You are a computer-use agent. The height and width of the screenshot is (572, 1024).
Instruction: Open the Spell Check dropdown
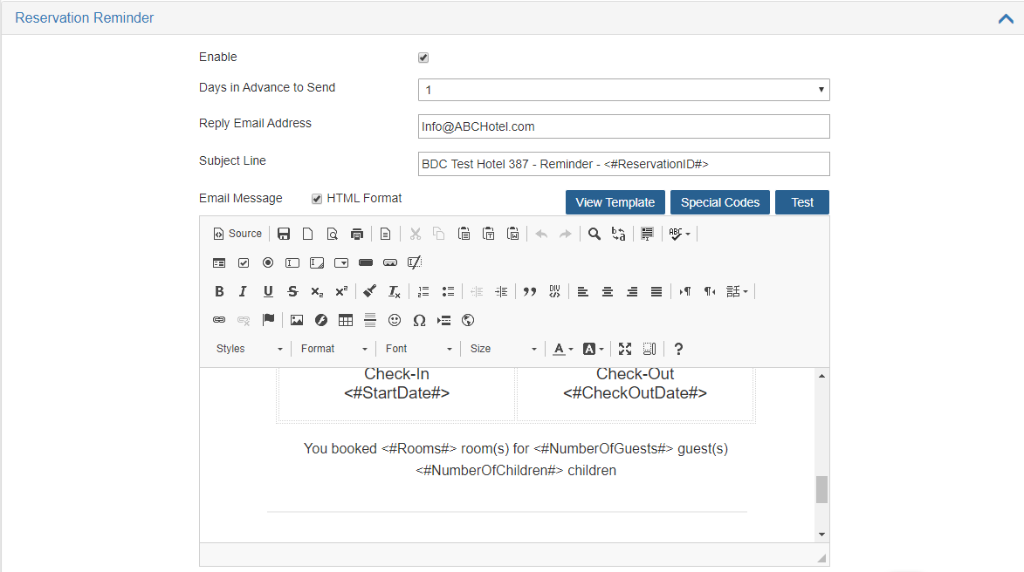(680, 234)
